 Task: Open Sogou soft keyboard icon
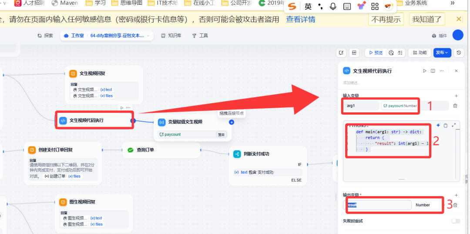[347, 6]
